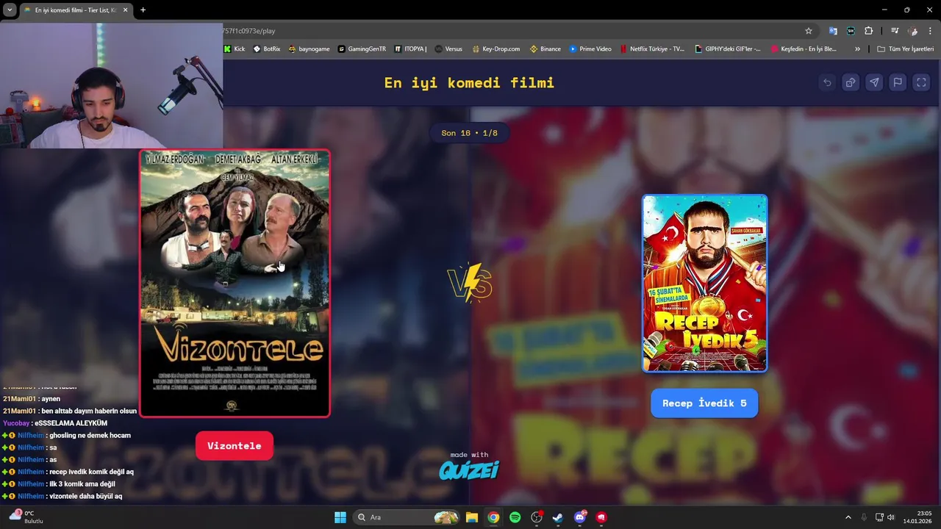Bookmark this page with the star icon
This screenshot has width=941, height=529.
click(x=809, y=31)
